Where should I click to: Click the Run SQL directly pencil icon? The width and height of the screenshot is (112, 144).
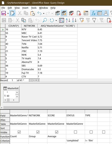click(71, 13)
